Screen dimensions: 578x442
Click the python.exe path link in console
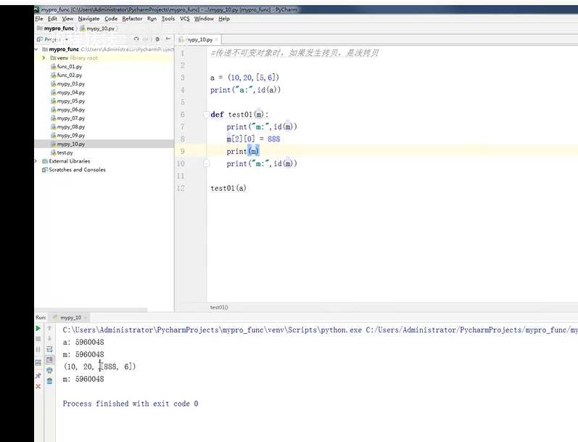212,330
